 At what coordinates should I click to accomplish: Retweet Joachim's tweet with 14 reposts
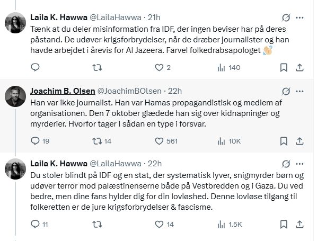click(102, 141)
